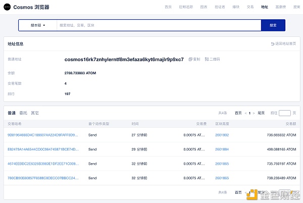Select the 29 分钟前 time cell
The image size is (303, 203).
pyautogui.click(x=139, y=149)
